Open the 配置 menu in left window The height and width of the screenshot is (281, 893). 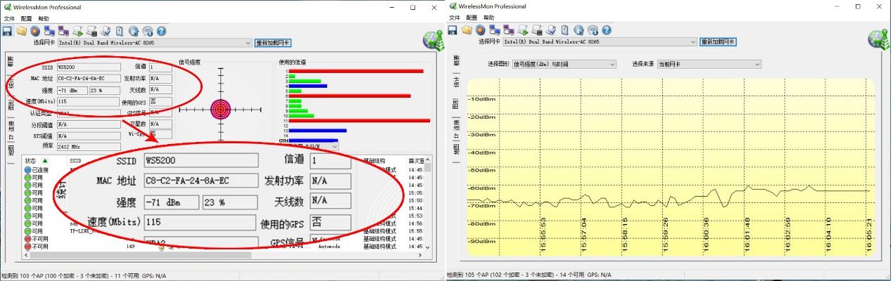pos(27,18)
